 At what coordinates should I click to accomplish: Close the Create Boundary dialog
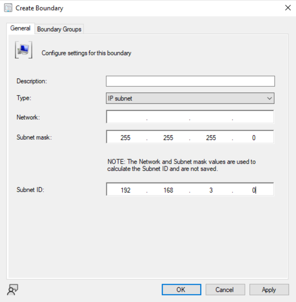(x=288, y=8)
